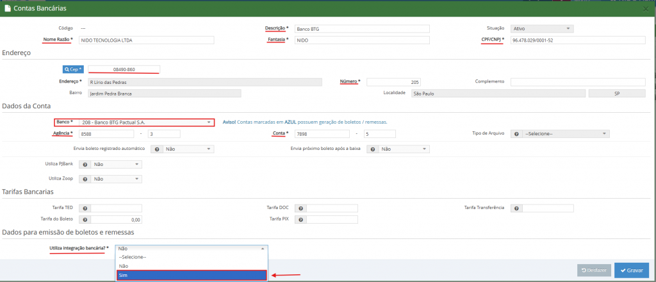Click the Agência digit field showing 3
Viewport: 656px width, 282px height.
164,134
